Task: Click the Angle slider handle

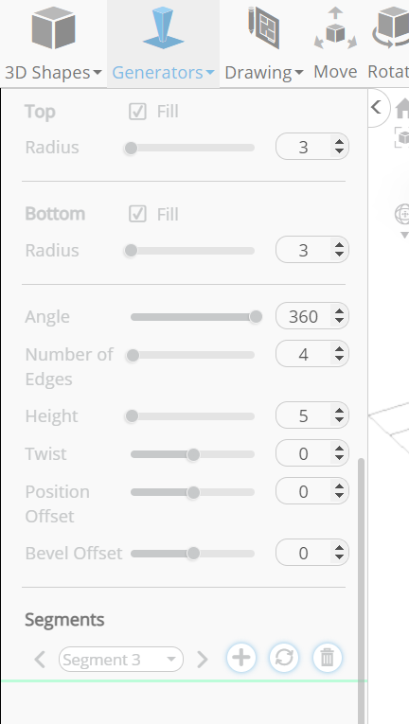Action: coord(256,317)
